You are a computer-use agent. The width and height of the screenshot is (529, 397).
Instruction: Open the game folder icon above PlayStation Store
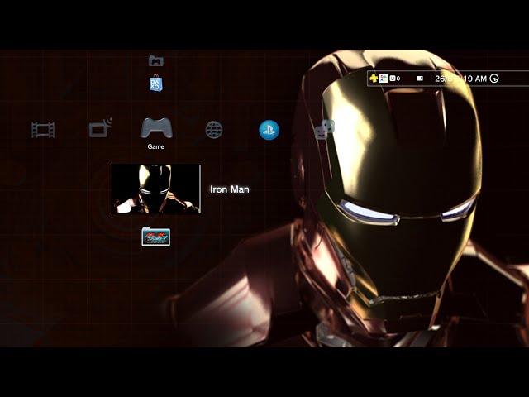point(156,60)
